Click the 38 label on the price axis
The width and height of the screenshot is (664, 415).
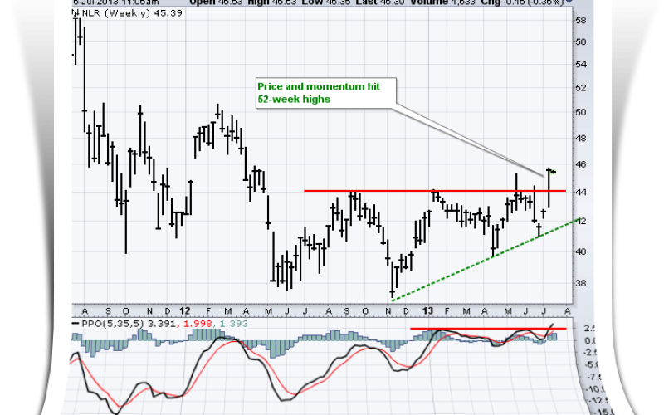click(x=581, y=283)
